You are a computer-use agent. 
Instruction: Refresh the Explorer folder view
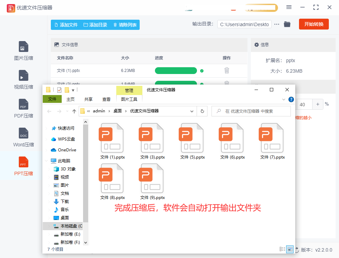tap(202, 111)
